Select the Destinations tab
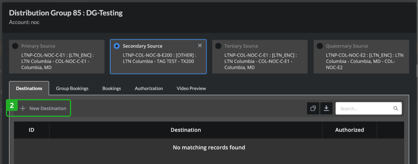 (x=29, y=88)
